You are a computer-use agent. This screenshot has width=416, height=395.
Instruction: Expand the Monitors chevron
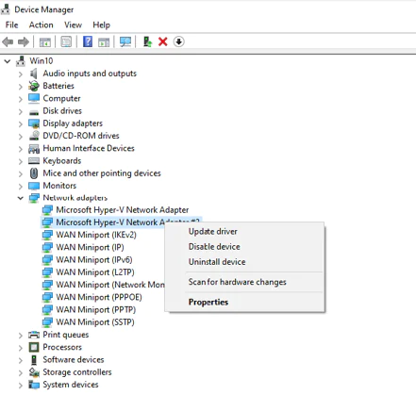(21, 187)
